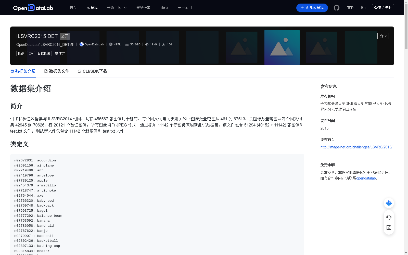Screen dimensions: 408x255
Task: Click the 发布机构 universities text
Action: 356,107
